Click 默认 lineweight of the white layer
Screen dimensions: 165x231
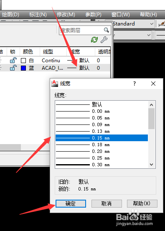pyautogui.click(x=84, y=61)
